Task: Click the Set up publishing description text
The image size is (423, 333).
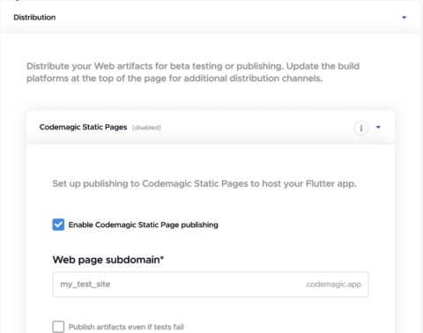Action: tap(204, 184)
